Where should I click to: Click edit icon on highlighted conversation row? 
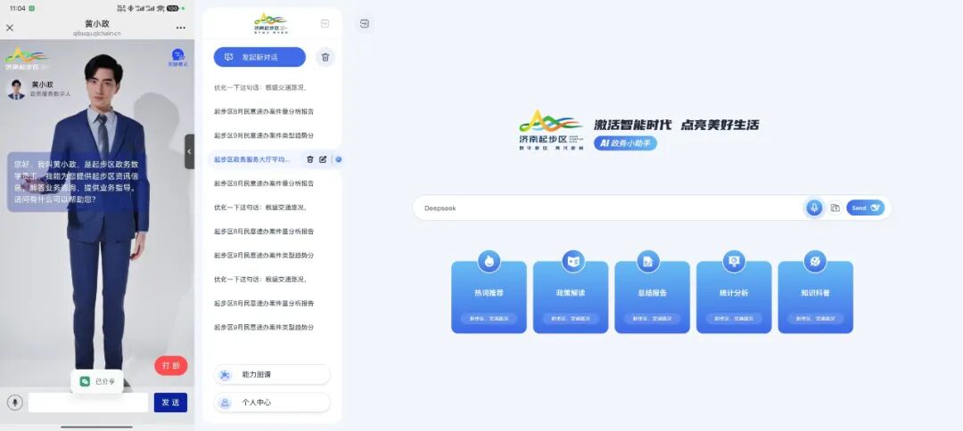(x=323, y=159)
